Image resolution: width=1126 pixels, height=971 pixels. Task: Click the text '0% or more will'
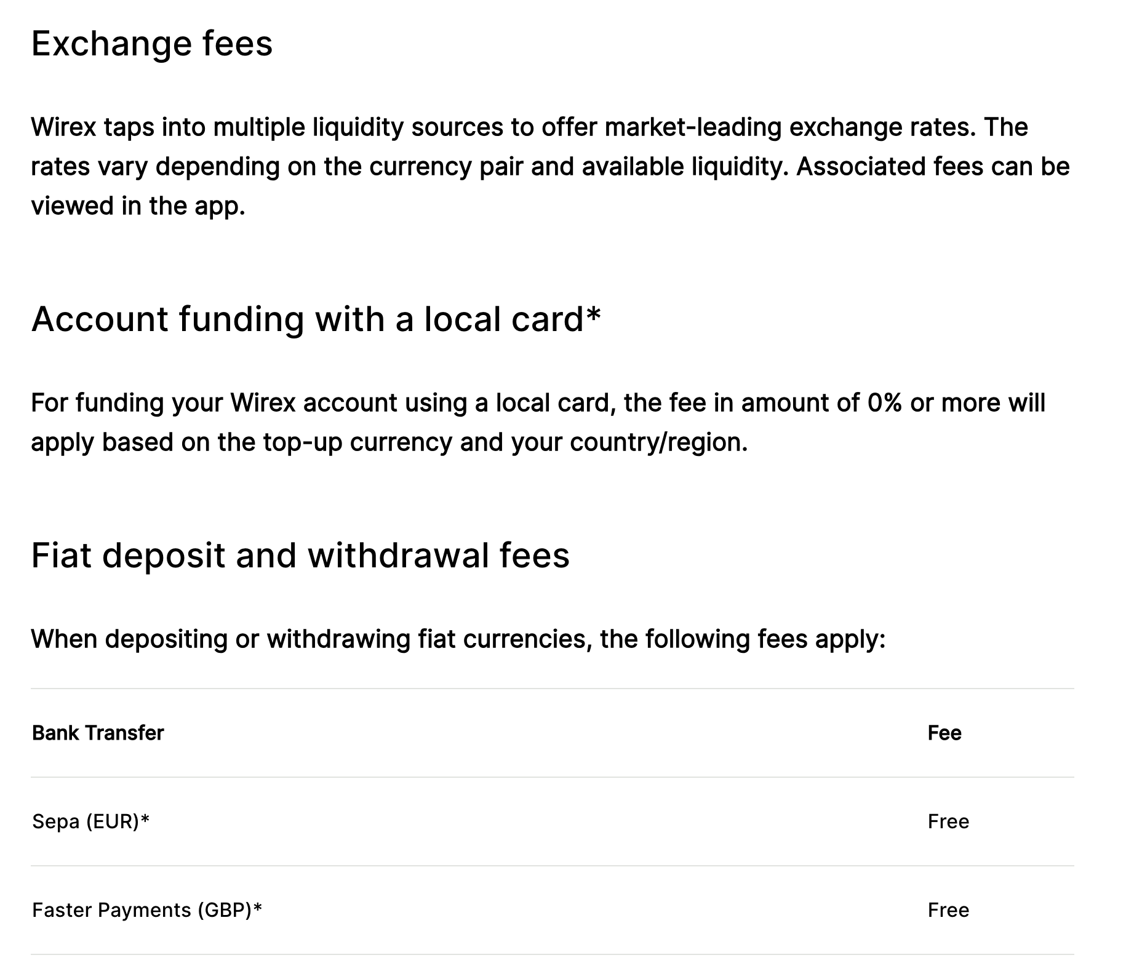[957, 403]
